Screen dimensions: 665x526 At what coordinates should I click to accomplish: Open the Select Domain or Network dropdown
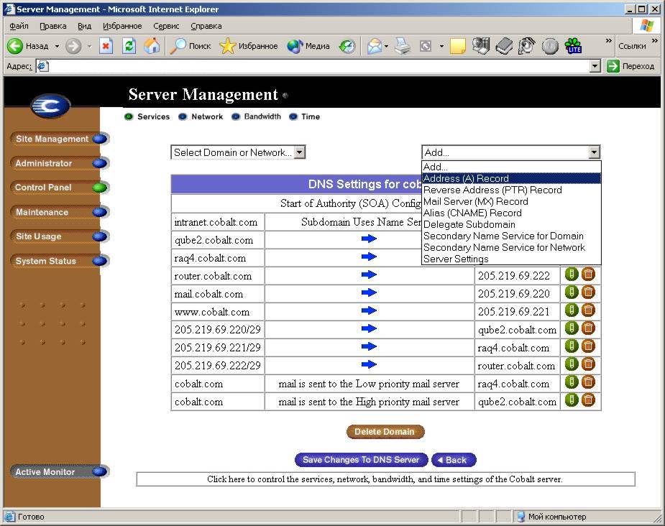(238, 152)
